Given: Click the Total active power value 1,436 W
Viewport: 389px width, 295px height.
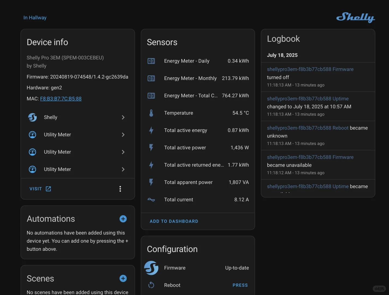Looking at the screenshot, I should (240, 148).
